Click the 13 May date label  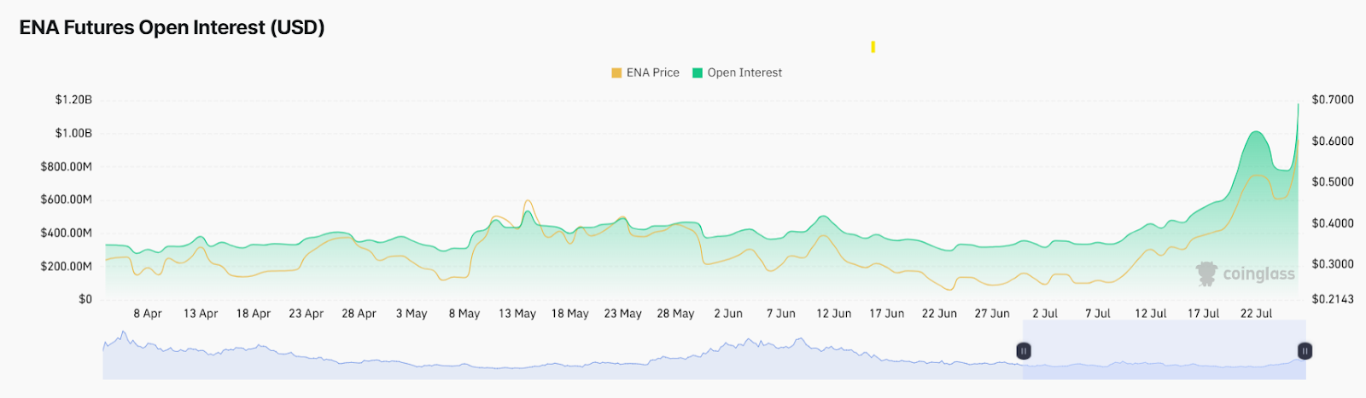517,314
